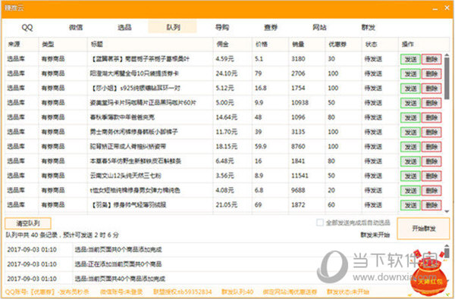Send the 11.70元 commission item
Image resolution: width=455 pixels, height=299 pixels.
(410, 132)
